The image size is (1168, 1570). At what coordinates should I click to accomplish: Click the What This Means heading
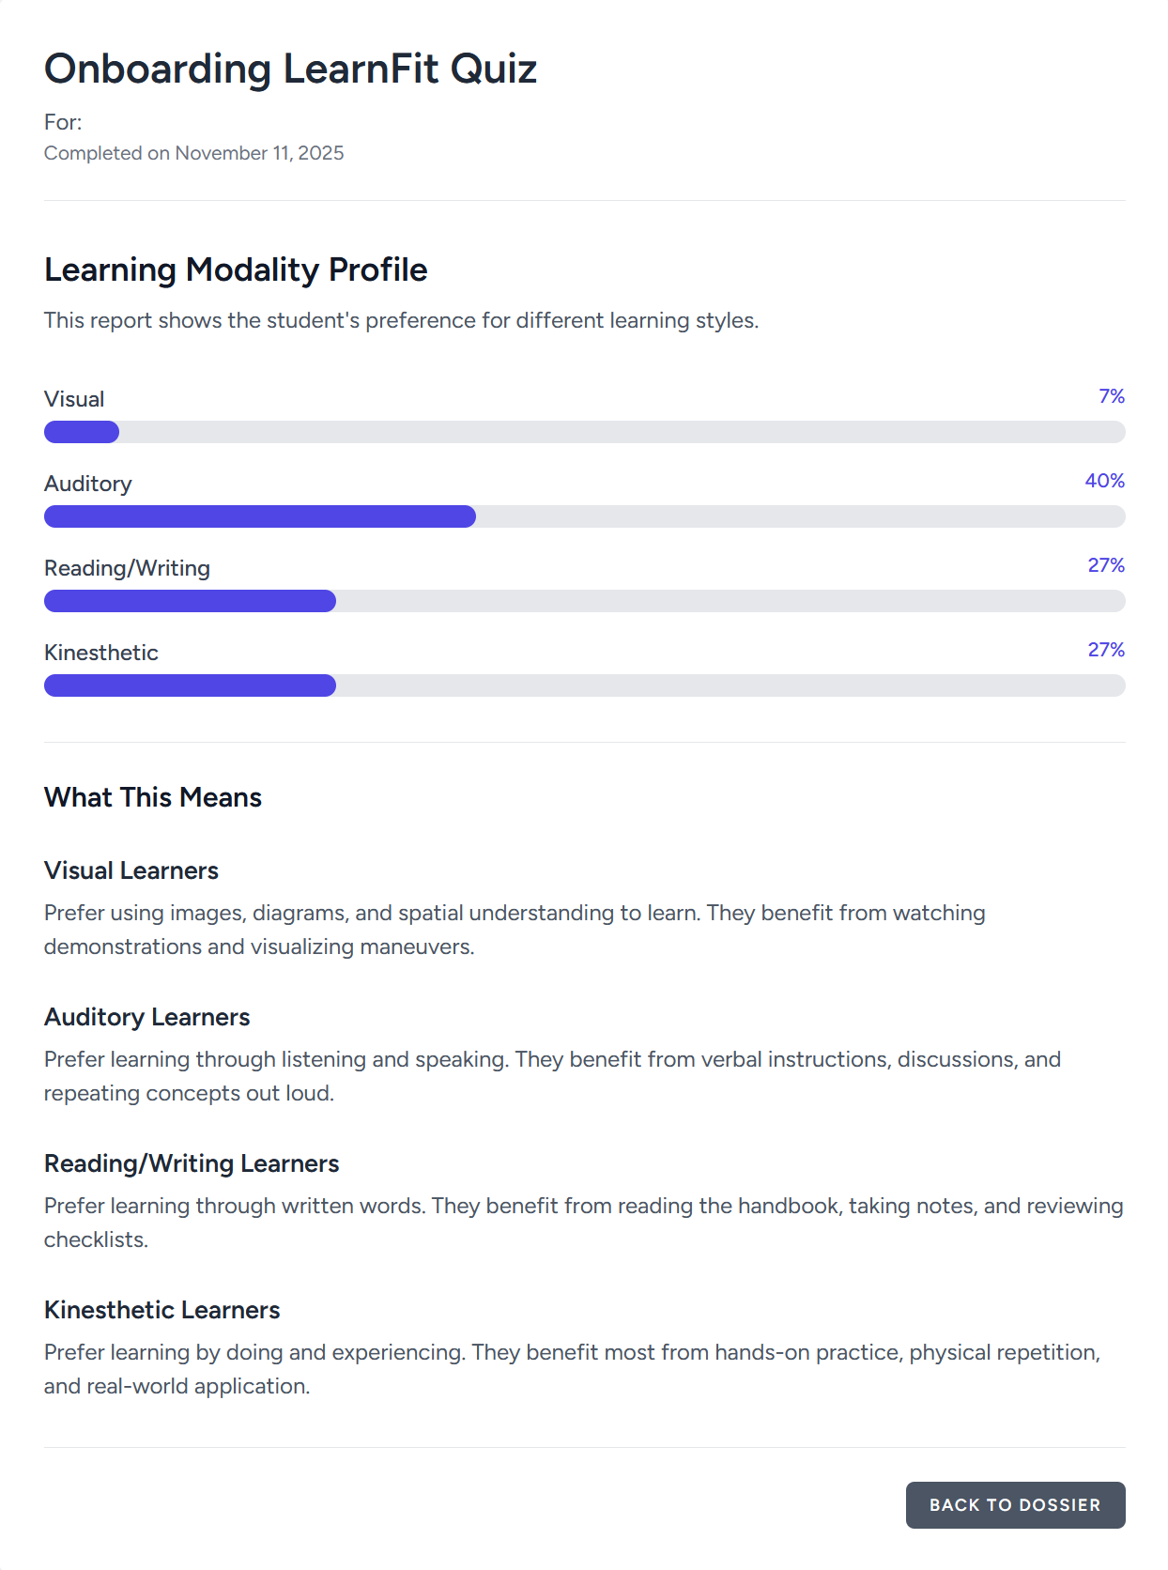click(x=152, y=797)
